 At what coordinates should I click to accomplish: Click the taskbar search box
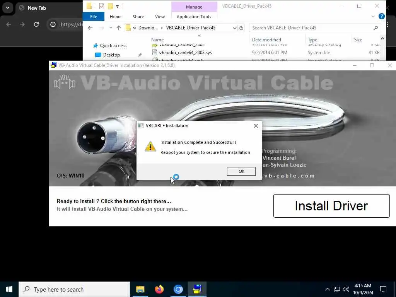[74, 289]
